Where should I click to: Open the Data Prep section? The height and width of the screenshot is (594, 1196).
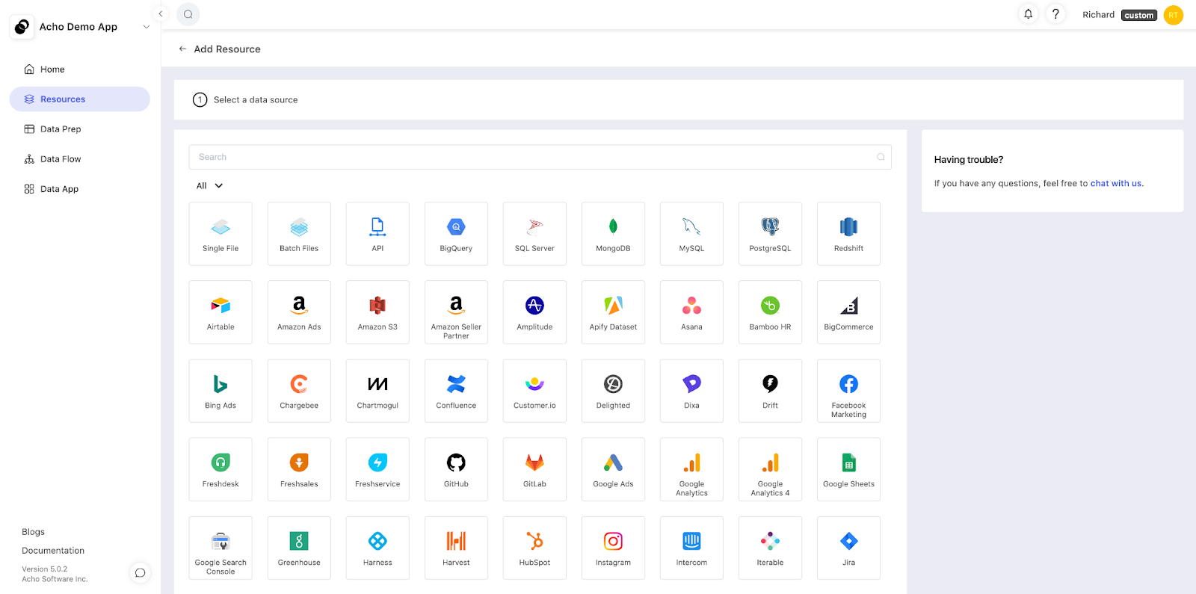tap(79, 129)
